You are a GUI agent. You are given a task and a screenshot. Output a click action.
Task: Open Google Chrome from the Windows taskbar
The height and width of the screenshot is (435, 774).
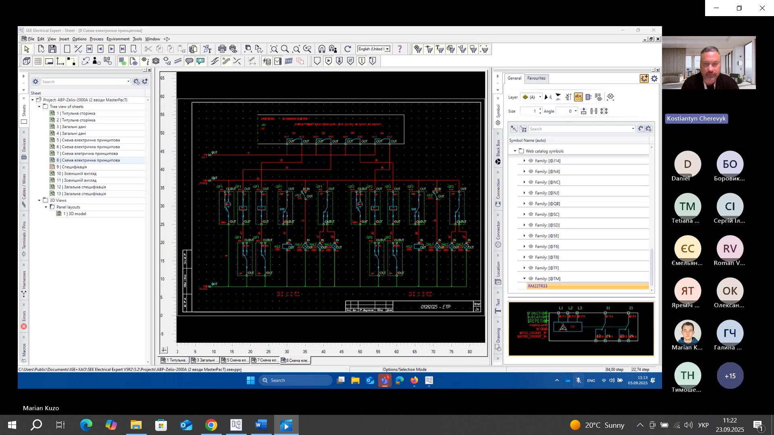pos(211,425)
